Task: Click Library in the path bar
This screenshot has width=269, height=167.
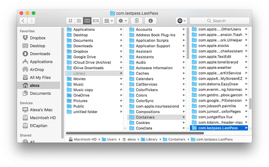Action: pos(149,139)
